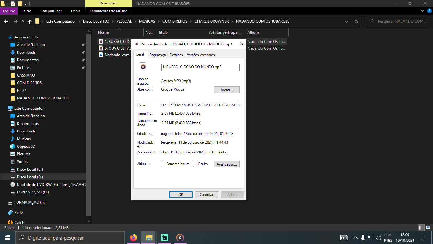Screen dimensions: 433x244
Task: Select the 6. OUVIU SE FAL mp3 file icon
Action: click(101, 48)
